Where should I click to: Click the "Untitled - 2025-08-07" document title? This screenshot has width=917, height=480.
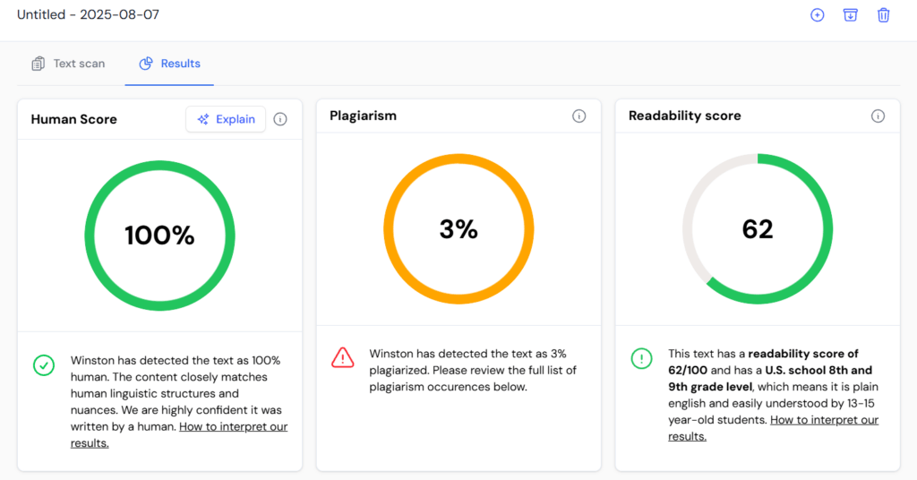[88, 15]
